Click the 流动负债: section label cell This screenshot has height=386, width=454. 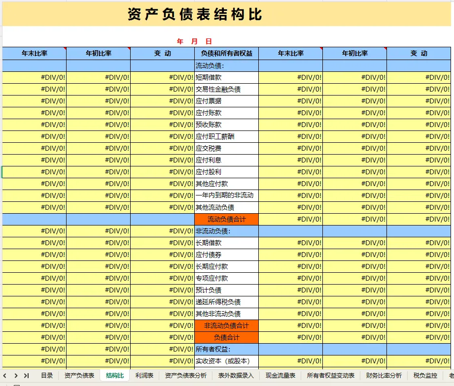[x=226, y=65]
